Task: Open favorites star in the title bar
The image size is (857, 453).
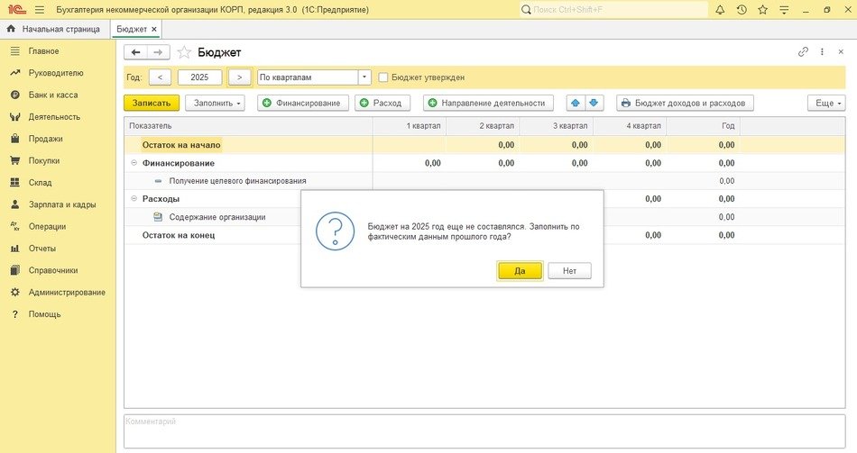Action: [763, 9]
